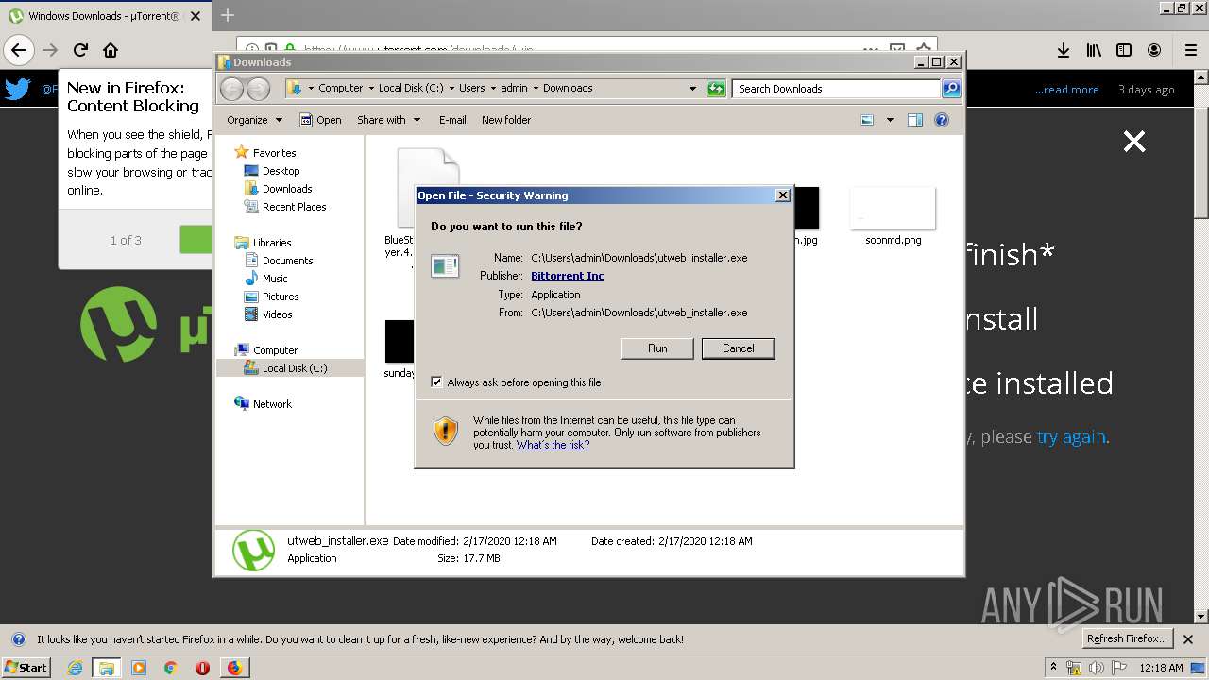
Task: Show hidden tray icons arrow
Action: pos(1053,668)
